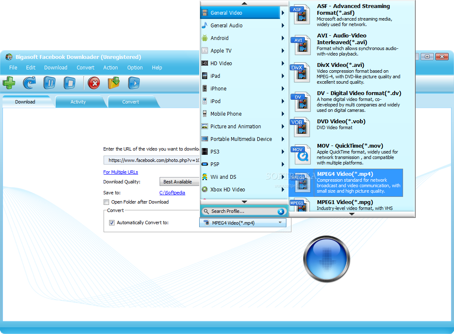
Task: Click the DV format file icon
Action: 301,102
